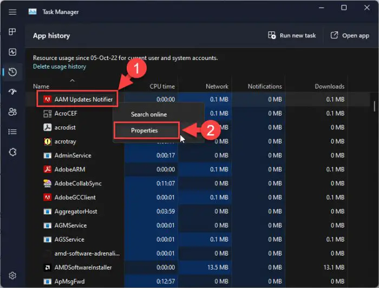Sort by the Downloads column header
This screenshot has width=379, height=288.
pyautogui.click(x=329, y=86)
